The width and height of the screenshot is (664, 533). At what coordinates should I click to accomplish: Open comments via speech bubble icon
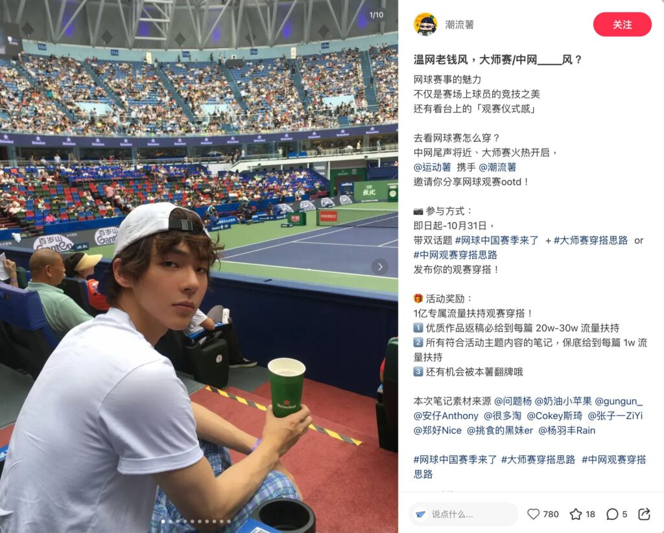(612, 514)
